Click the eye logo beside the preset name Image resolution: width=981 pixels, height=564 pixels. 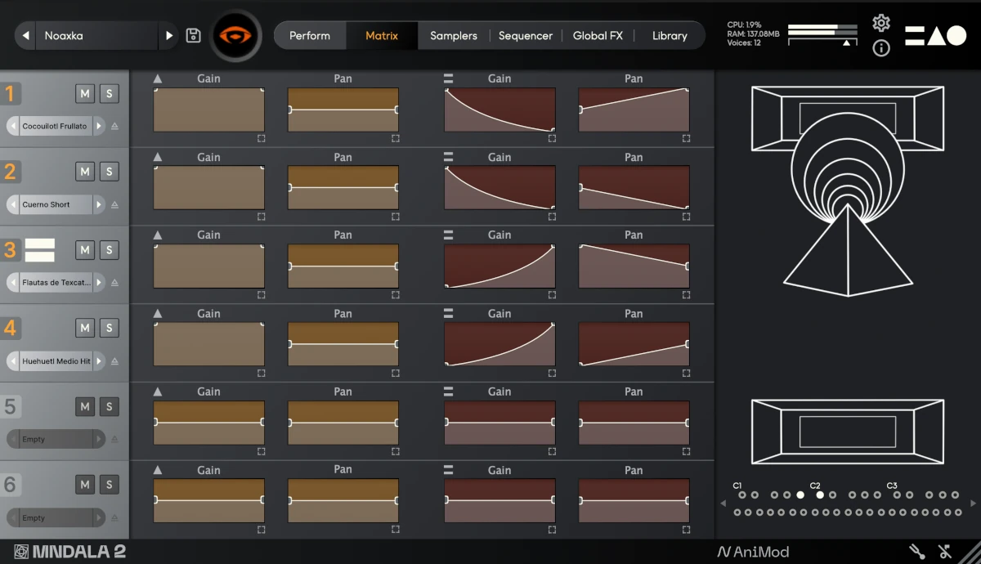coord(236,35)
